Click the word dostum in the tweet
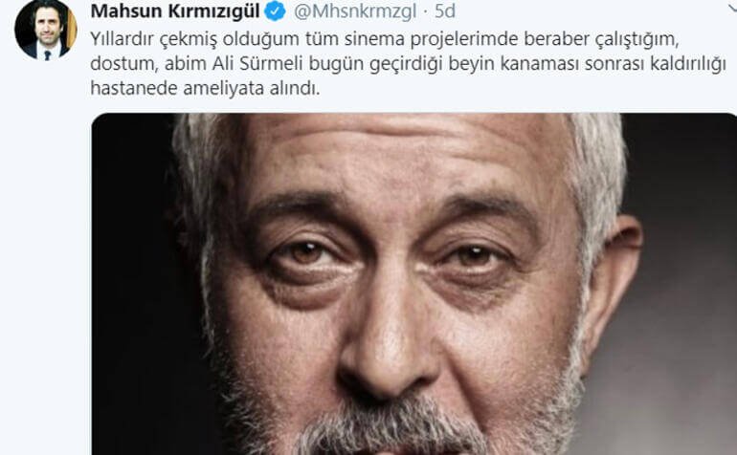The image size is (737, 455). click(124, 64)
